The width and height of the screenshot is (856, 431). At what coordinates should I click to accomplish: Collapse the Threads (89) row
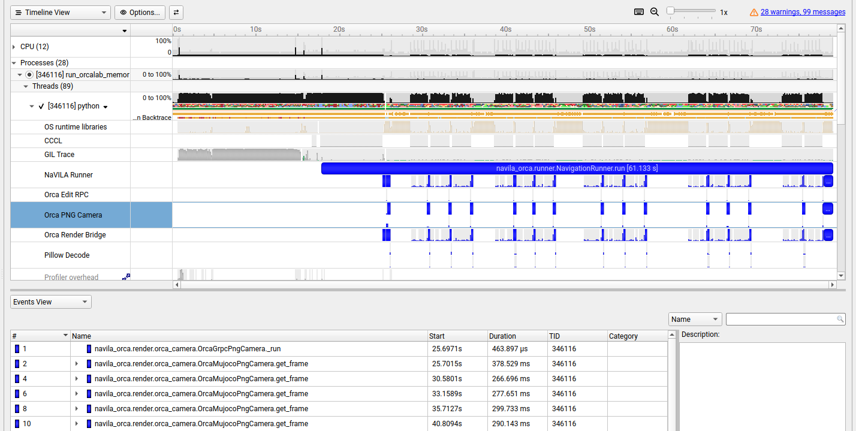point(26,86)
